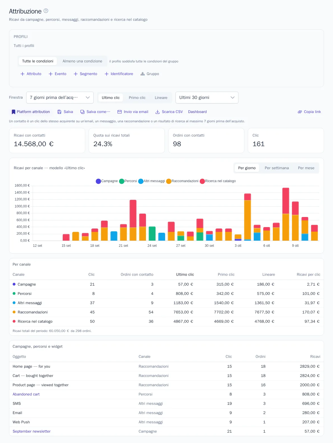Click the Salva floppy disk icon
This screenshot has height=443, width=333.
[x=59, y=112]
